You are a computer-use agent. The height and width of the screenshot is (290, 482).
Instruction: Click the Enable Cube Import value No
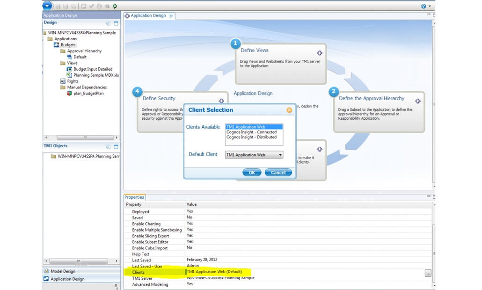[x=190, y=247]
